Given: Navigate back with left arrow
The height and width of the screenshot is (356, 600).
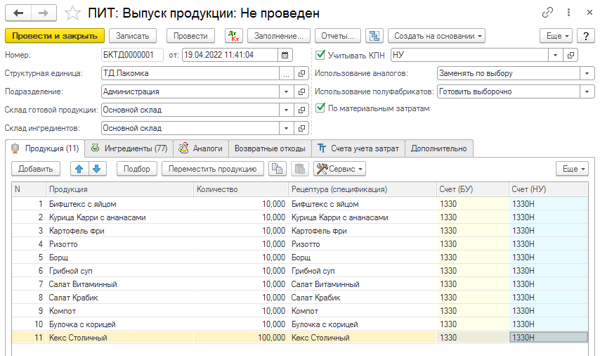Looking at the screenshot, I should pyautogui.click(x=18, y=13).
